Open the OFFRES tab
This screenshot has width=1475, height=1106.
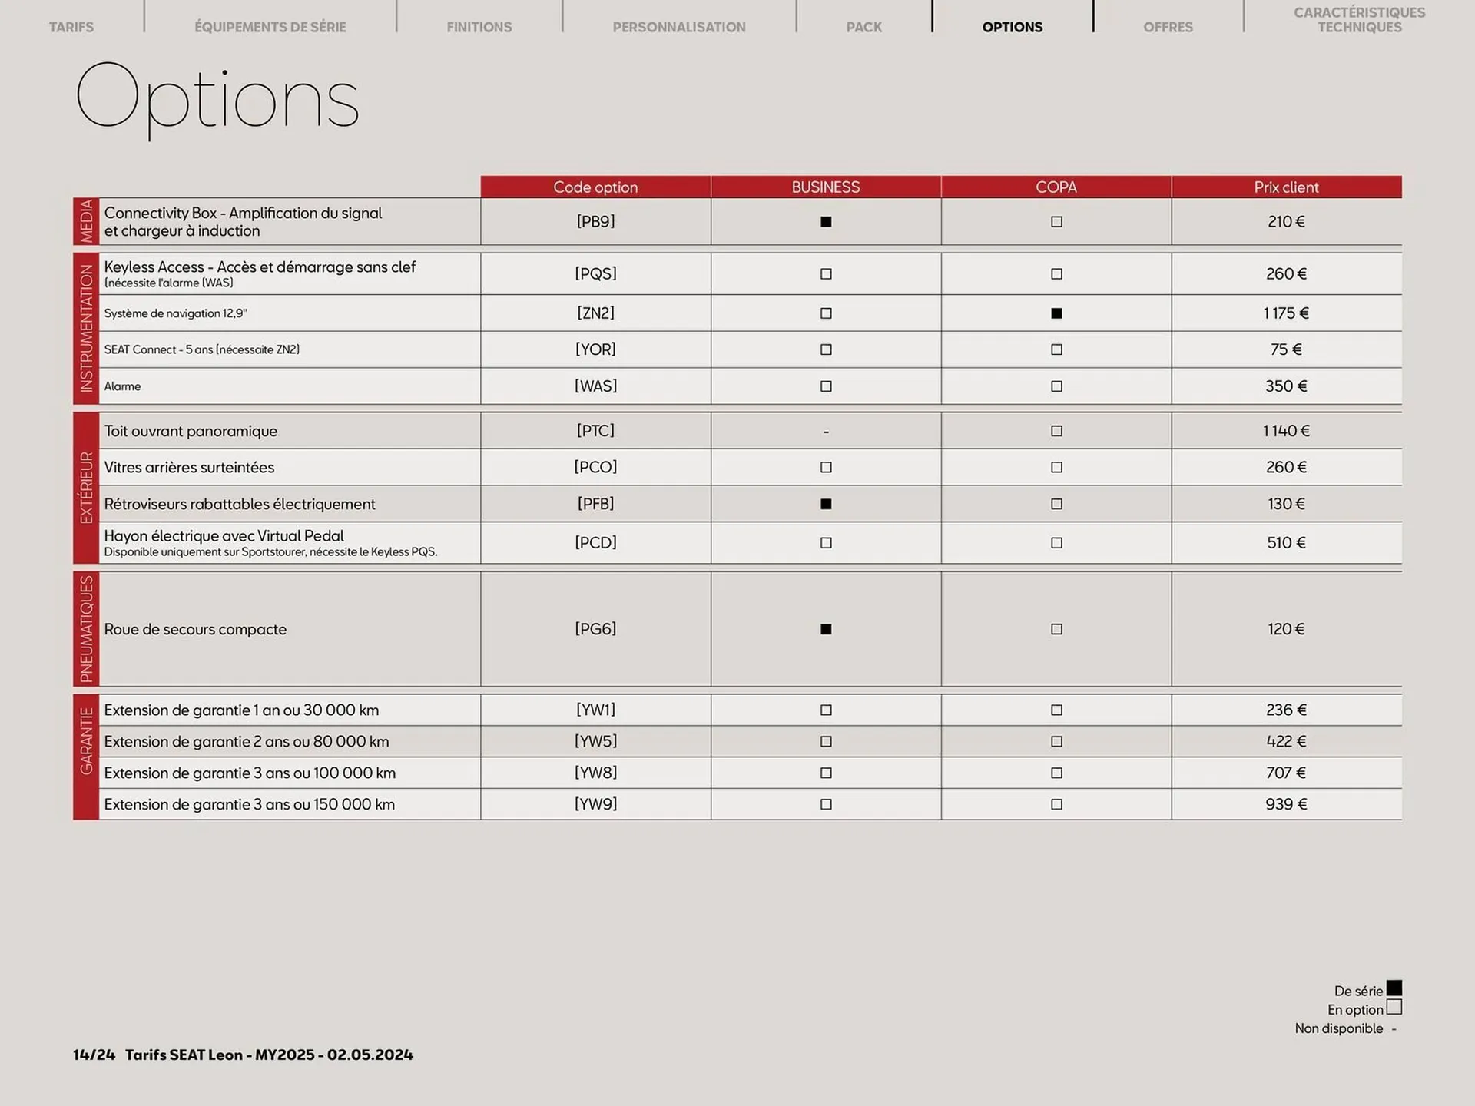(1168, 27)
